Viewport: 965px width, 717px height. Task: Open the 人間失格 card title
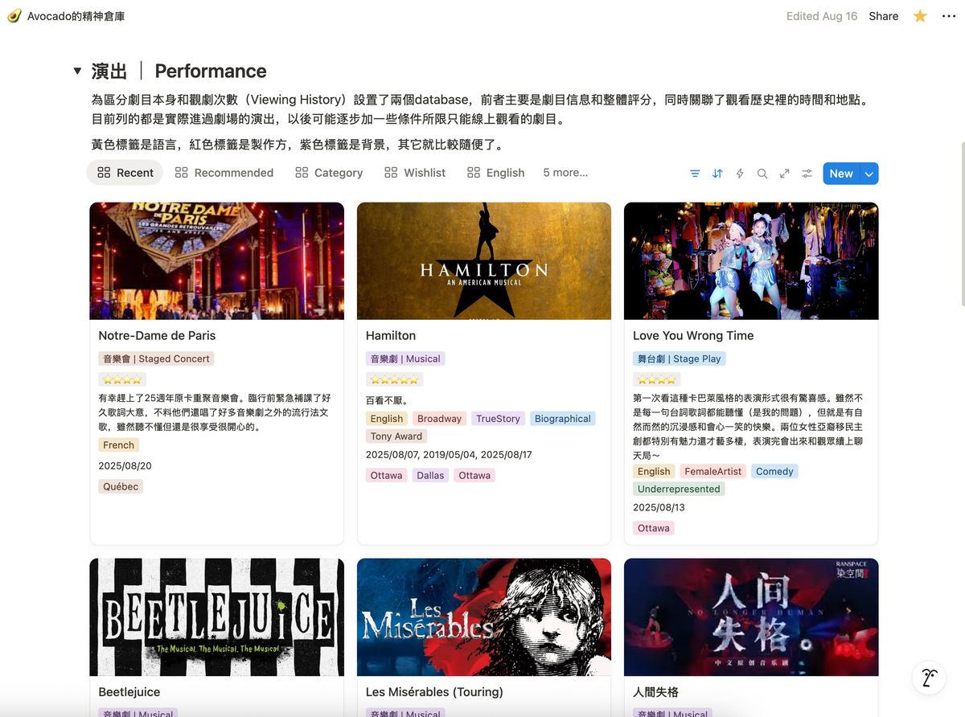[656, 692]
